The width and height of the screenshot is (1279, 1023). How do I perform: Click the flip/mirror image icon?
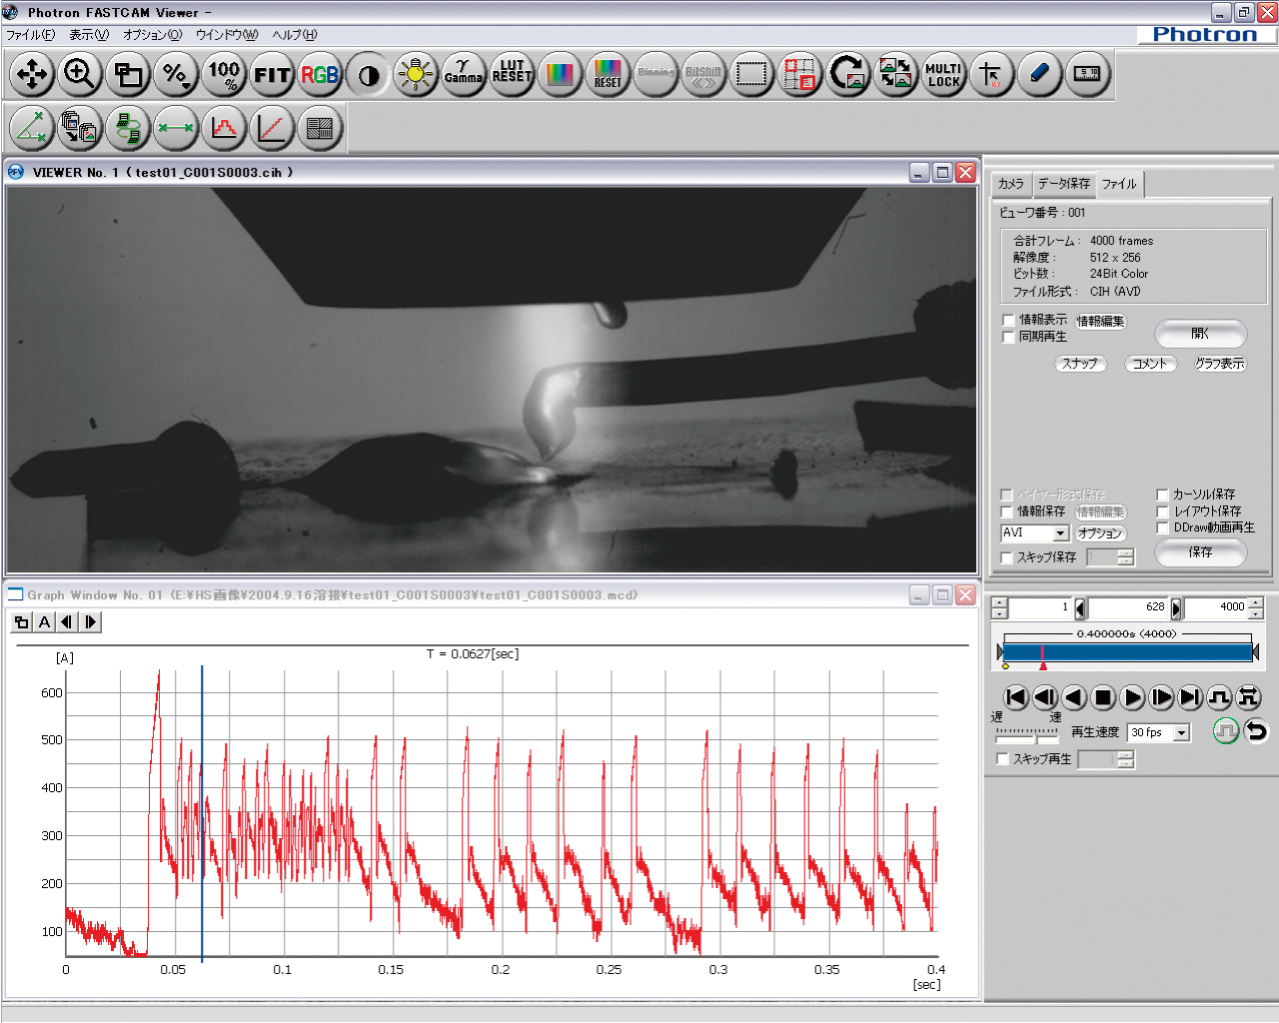[x=895, y=75]
